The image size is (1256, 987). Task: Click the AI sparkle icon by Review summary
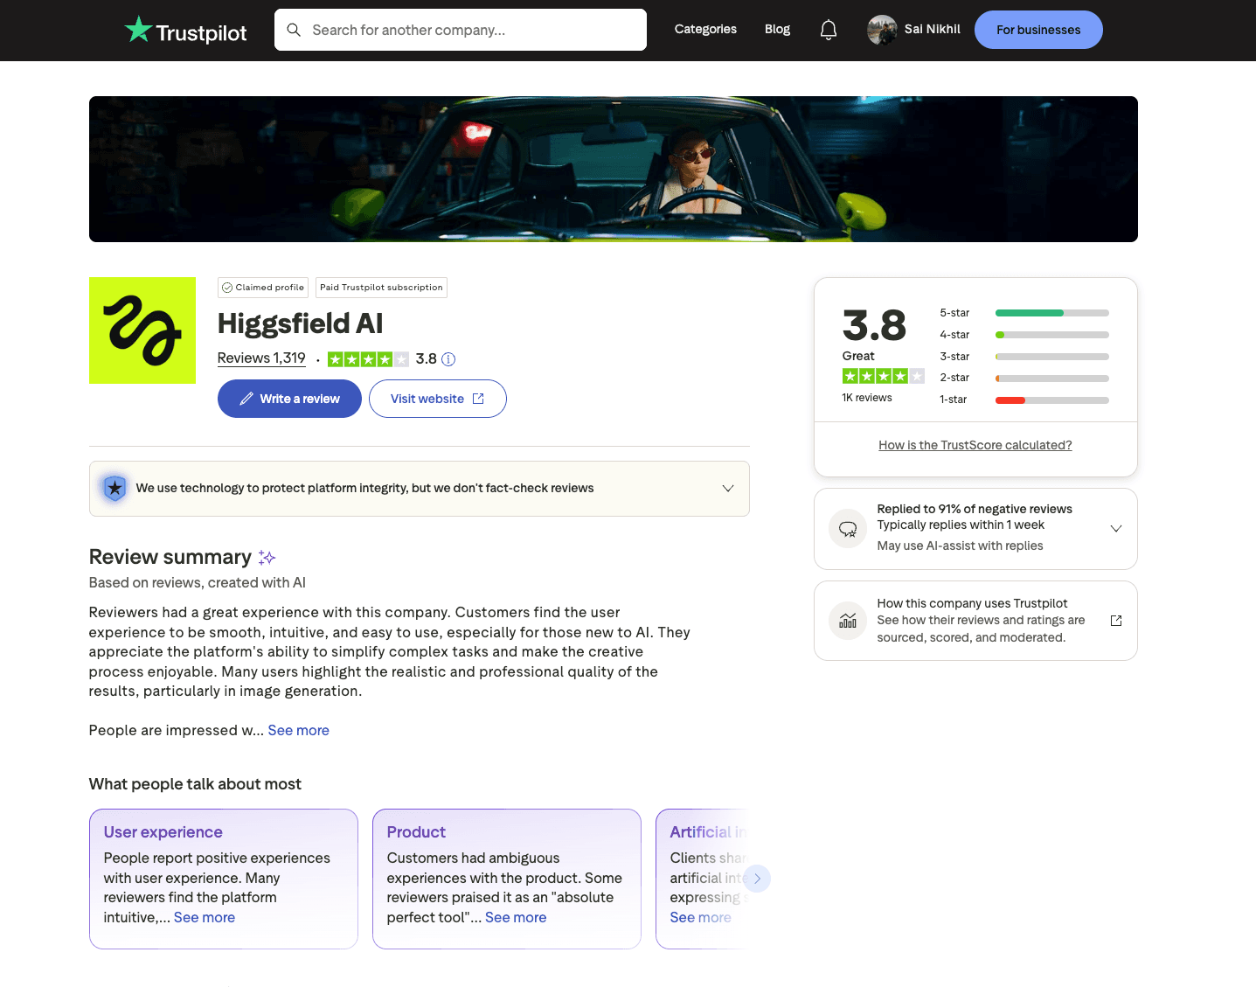267,558
